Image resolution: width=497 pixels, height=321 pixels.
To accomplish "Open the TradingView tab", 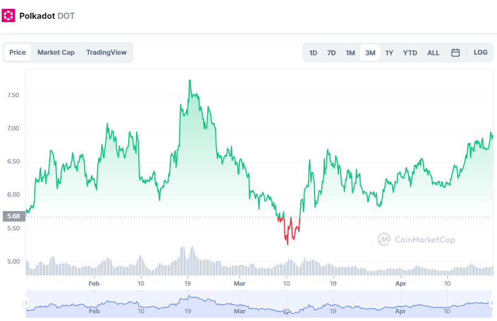I will tap(107, 52).
